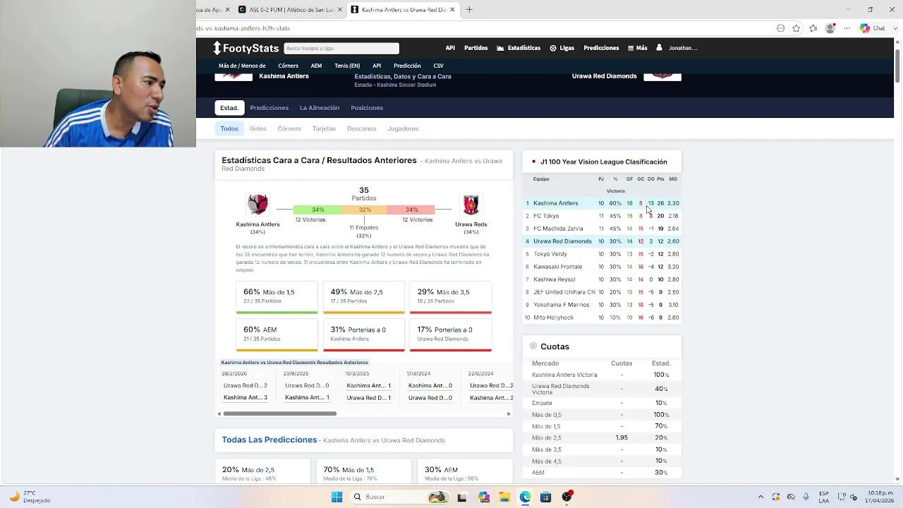Click the weather widget on the taskbar
The height and width of the screenshot is (508, 903).
click(30, 497)
